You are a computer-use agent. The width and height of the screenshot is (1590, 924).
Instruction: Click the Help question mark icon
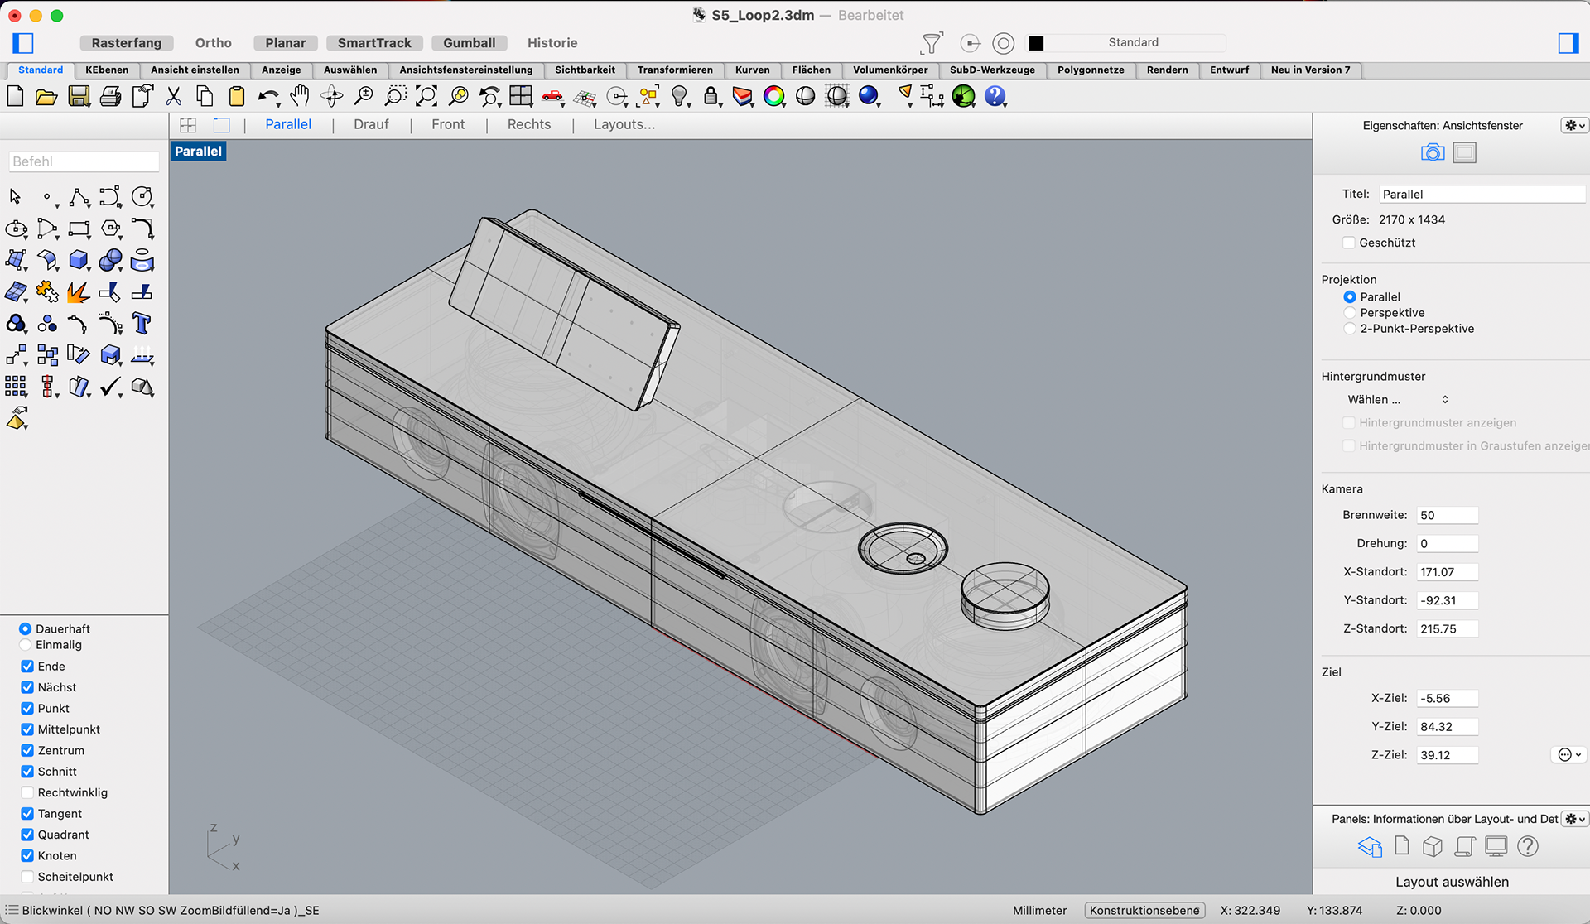click(x=995, y=97)
